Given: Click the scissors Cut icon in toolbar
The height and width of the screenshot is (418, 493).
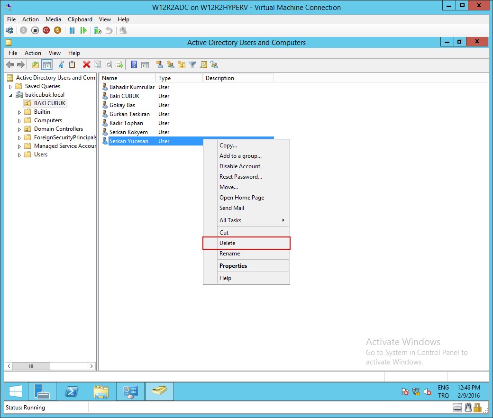Looking at the screenshot, I should pyautogui.click(x=61, y=65).
